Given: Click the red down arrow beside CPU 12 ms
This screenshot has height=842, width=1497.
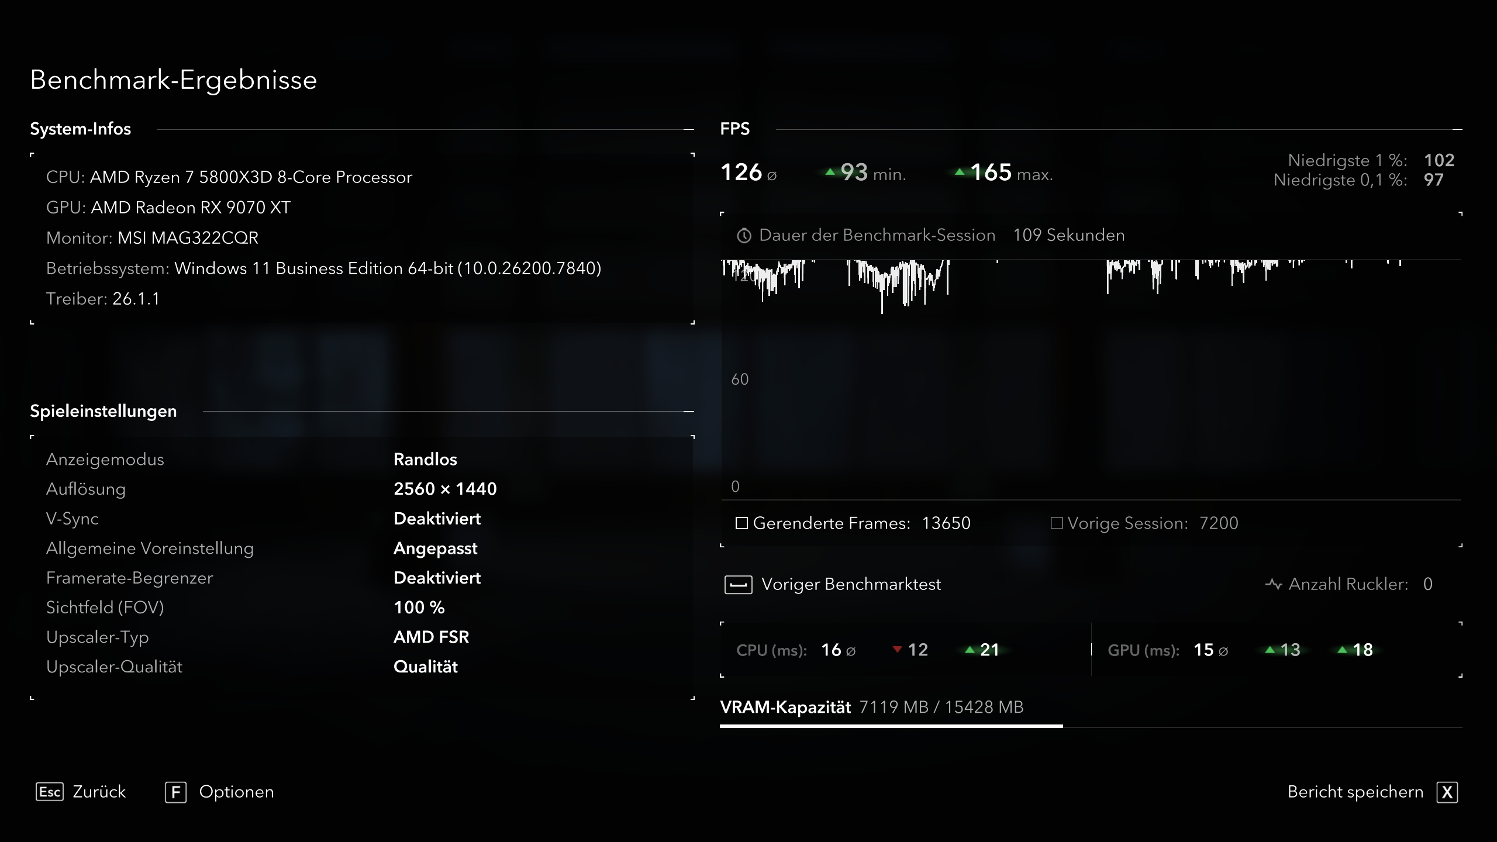Looking at the screenshot, I should (898, 650).
